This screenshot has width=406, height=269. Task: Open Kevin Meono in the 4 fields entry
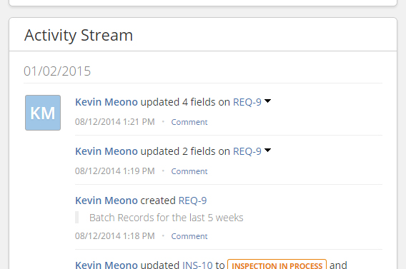pos(107,102)
